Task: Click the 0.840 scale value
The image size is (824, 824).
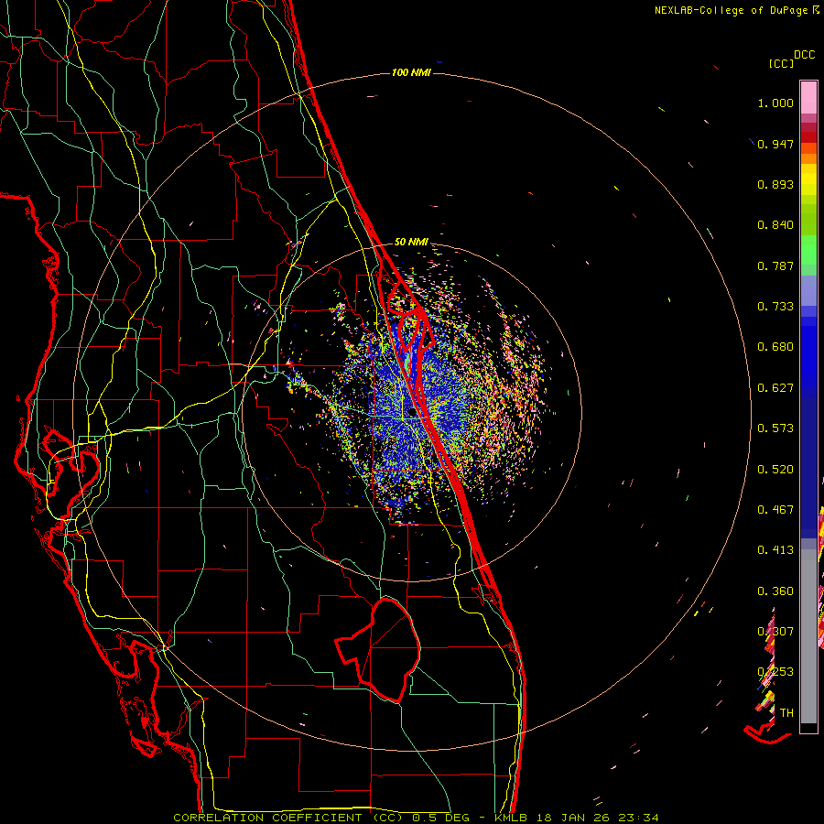Action: 775,225
